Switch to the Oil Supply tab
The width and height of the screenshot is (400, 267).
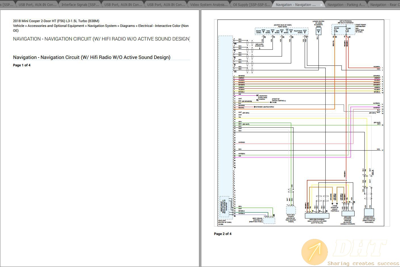[x=252, y=5]
